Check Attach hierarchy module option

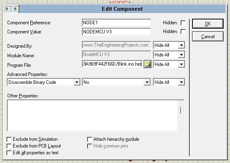click(89, 139)
